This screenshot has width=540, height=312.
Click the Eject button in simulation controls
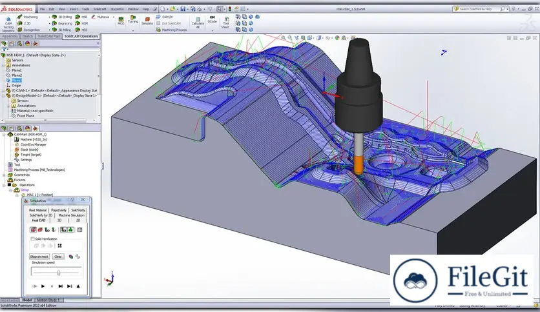point(78,286)
